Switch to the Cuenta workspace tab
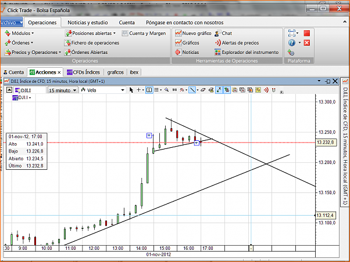 [x=13, y=72]
